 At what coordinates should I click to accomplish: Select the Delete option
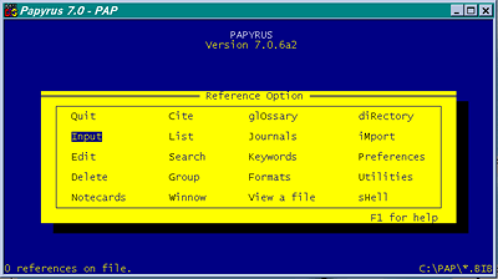[x=89, y=177]
